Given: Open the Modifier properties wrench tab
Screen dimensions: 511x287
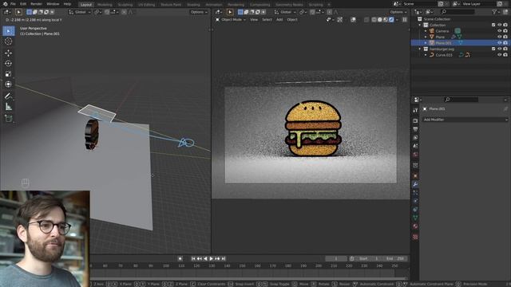Looking at the screenshot, I should (x=415, y=184).
